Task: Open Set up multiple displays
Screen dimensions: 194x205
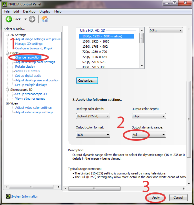Action: (31, 85)
